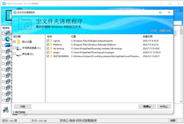Click the folder icon of the db-backup row

tap(51, 48)
